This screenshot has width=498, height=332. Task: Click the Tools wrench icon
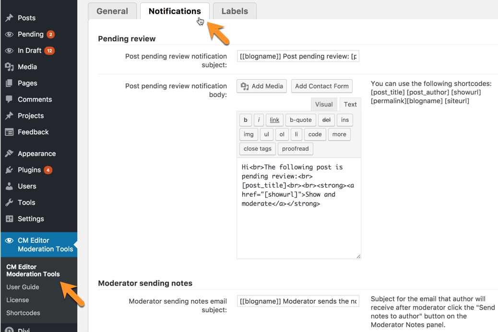(9, 202)
